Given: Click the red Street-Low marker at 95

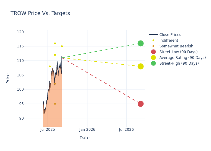Looking at the screenshot, I should pos(140,104).
